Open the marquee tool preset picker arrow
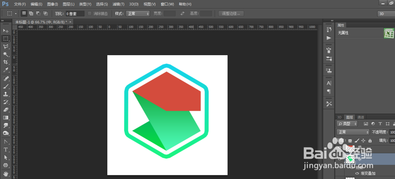Image resolution: width=395 pixels, height=179 pixels. 16,13
